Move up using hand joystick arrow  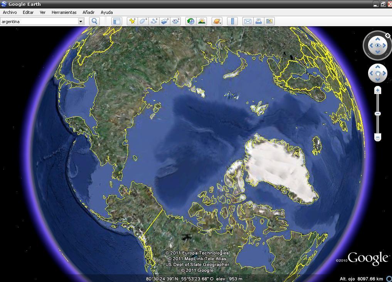(378, 67)
